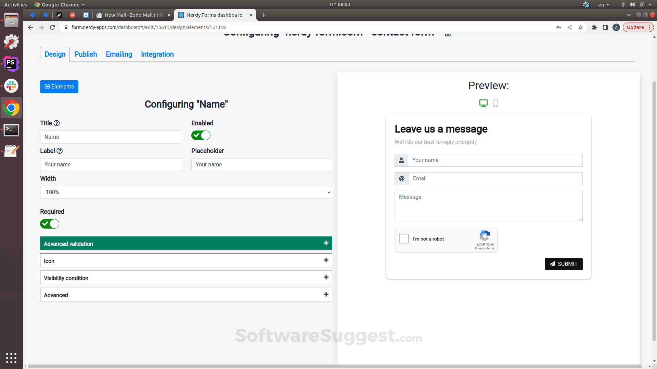
Task: Click the Elements back button
Action: (x=59, y=87)
